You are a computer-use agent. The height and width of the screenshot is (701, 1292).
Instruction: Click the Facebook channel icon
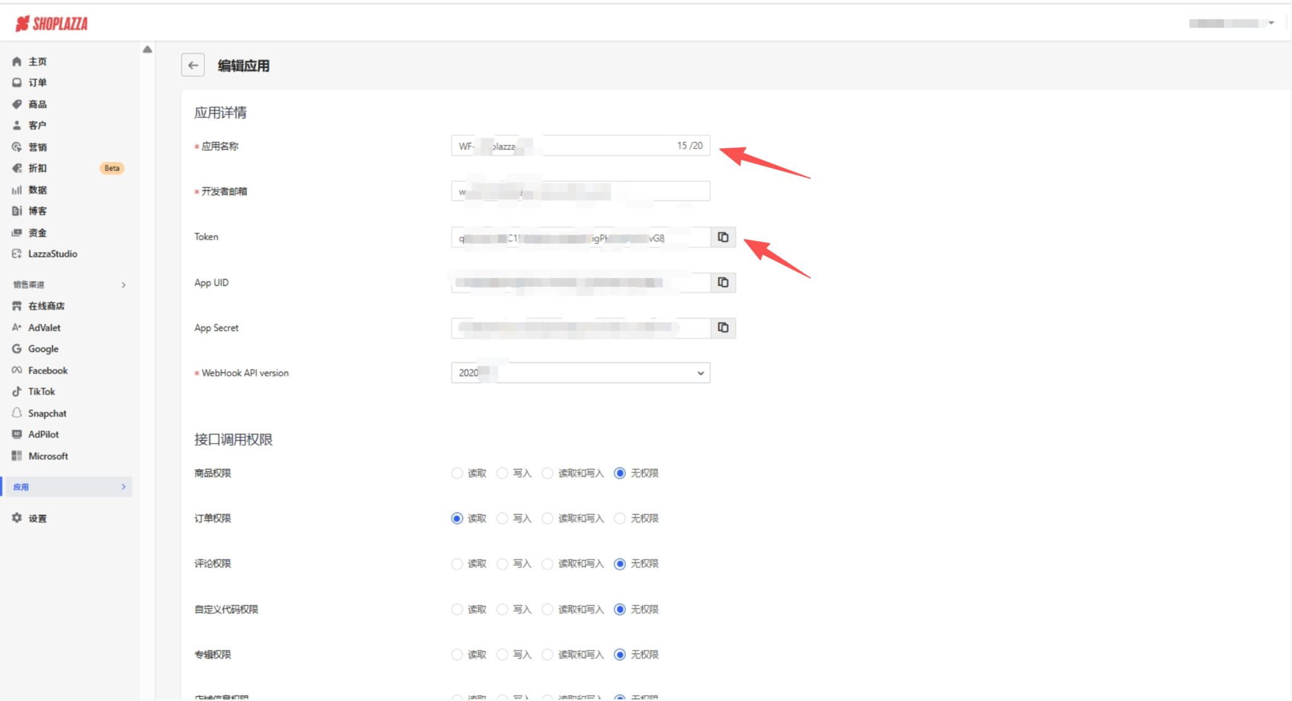[x=17, y=370]
